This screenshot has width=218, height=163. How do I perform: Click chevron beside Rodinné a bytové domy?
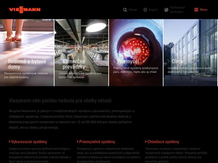5,64
